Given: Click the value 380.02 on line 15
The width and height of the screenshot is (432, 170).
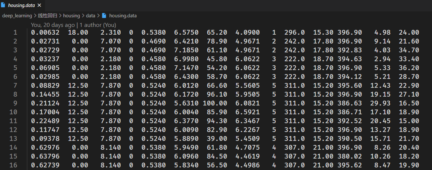Looking at the screenshot, I should pyautogui.click(x=350, y=156).
